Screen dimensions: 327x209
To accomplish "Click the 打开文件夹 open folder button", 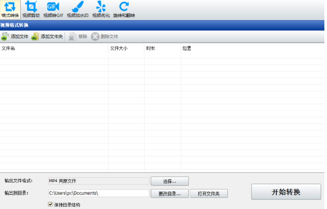I will pos(209,193).
